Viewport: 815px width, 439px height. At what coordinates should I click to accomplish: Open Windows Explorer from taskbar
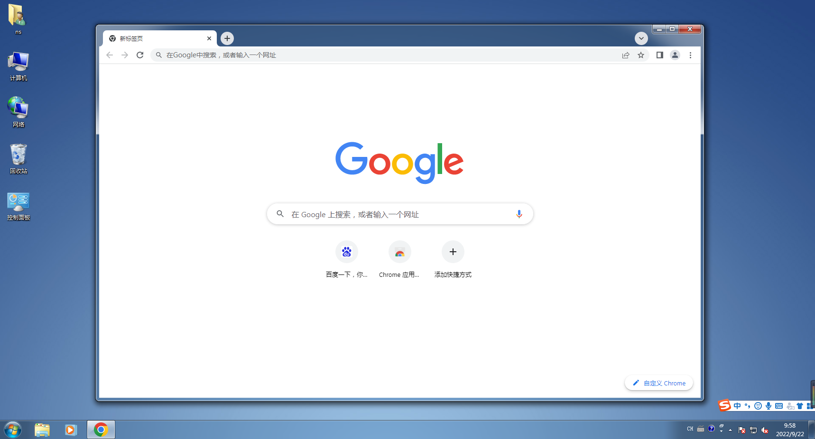coord(42,430)
